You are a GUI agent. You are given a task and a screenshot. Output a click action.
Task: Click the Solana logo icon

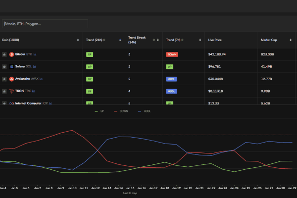(11, 67)
